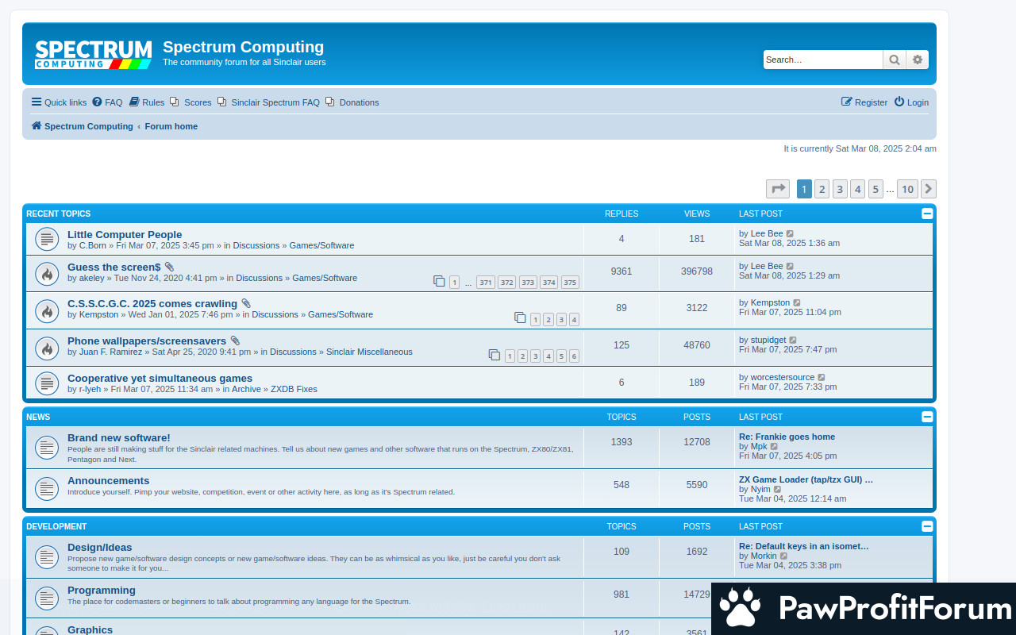
Task: Collapse the News section
Action: point(927,417)
